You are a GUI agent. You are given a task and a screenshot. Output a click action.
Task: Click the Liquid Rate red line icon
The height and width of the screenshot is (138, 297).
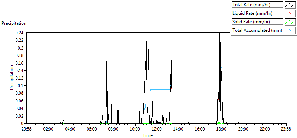click(x=290, y=13)
